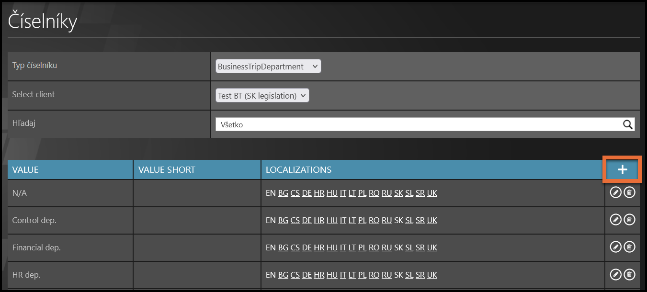Image resolution: width=647 pixels, height=292 pixels.
Task: Edit the Control dep. entry
Action: 615,220
